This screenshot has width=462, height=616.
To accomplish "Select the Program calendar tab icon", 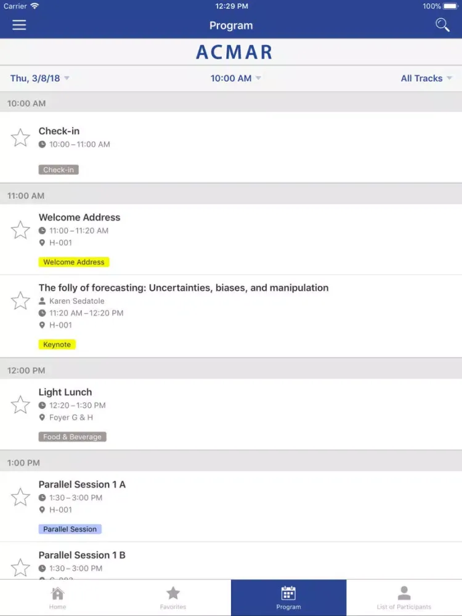I will (288, 593).
